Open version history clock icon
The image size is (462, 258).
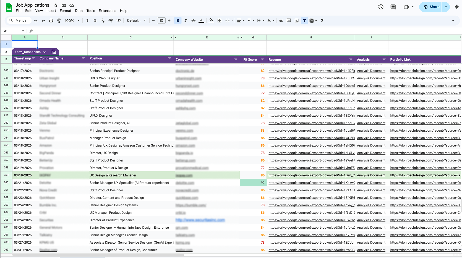(x=381, y=7)
